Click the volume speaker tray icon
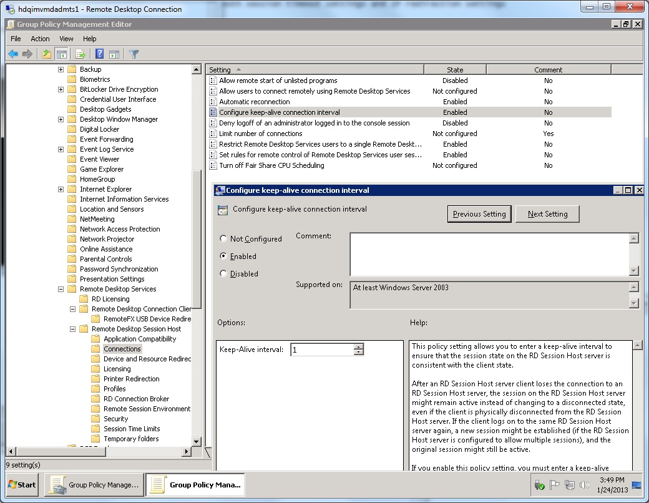649x503 pixels. (x=585, y=485)
